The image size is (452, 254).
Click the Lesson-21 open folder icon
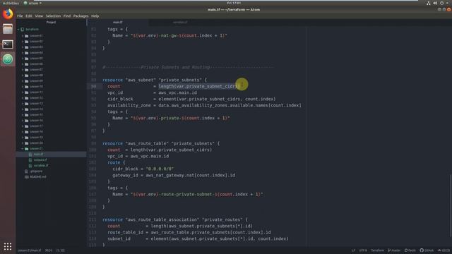(27, 149)
